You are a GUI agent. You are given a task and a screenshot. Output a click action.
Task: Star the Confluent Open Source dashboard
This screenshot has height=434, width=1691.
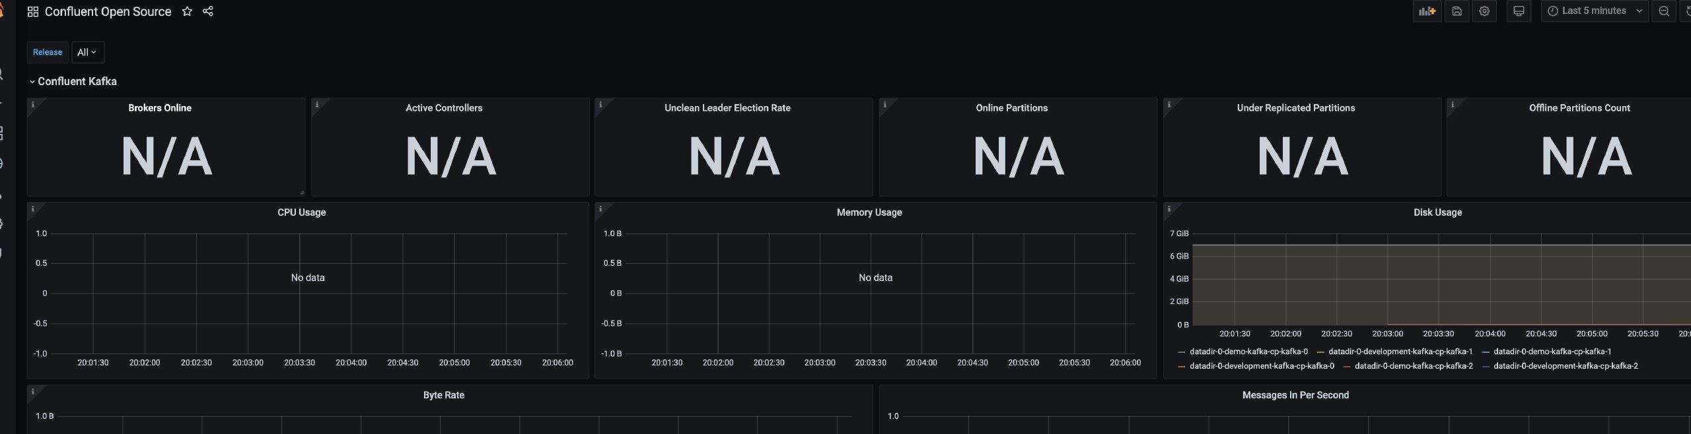click(x=187, y=11)
